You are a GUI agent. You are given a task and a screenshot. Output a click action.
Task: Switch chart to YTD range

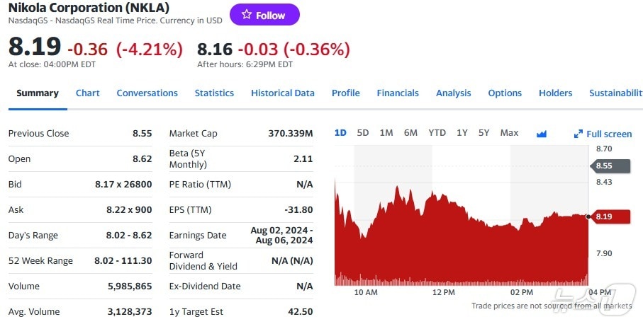[x=437, y=133]
